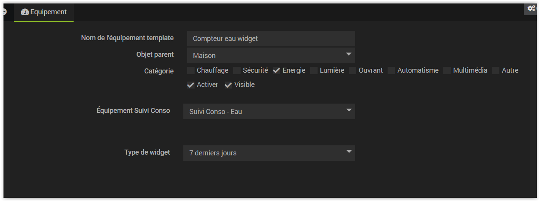Uncheck the Energie category checkbox

click(277, 70)
